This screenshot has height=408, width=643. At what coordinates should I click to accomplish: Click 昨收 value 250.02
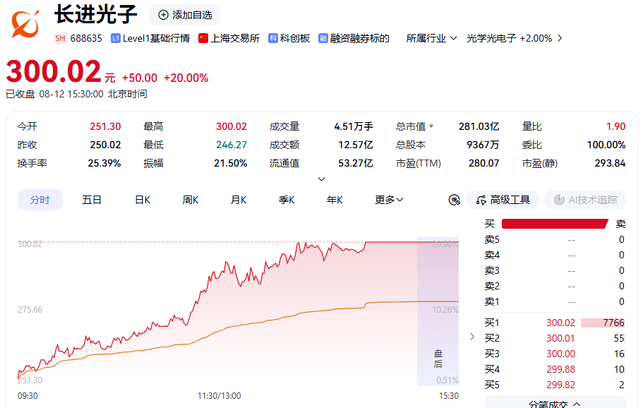(105, 145)
